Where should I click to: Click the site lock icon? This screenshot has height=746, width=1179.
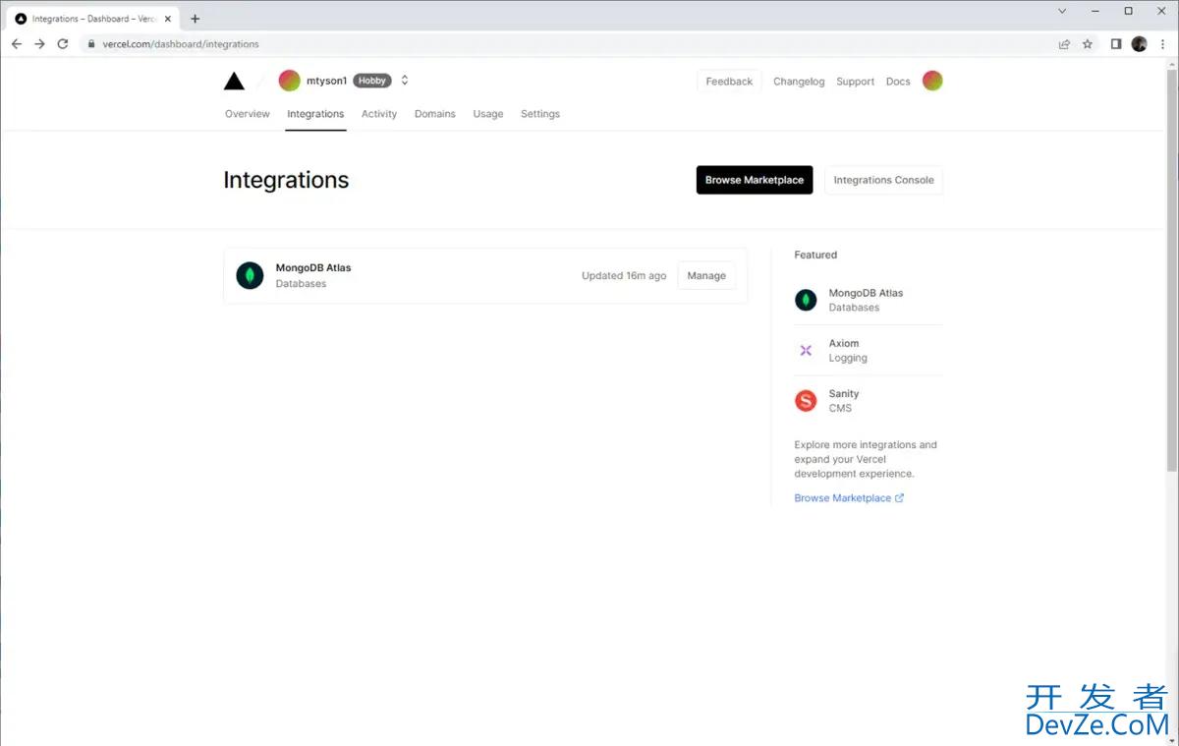[x=91, y=44]
